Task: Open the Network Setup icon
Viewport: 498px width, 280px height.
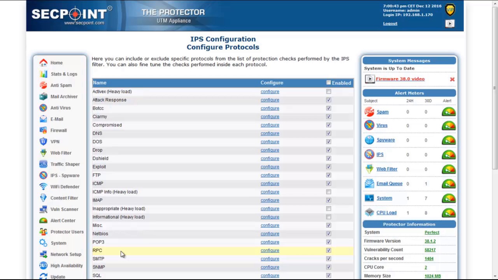Action: point(43,254)
